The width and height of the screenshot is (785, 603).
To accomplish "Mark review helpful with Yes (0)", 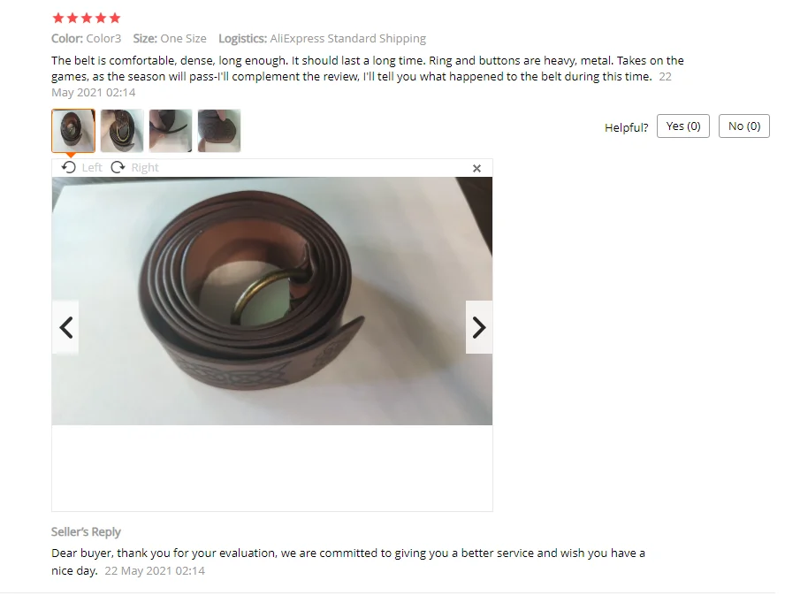I will coord(682,126).
